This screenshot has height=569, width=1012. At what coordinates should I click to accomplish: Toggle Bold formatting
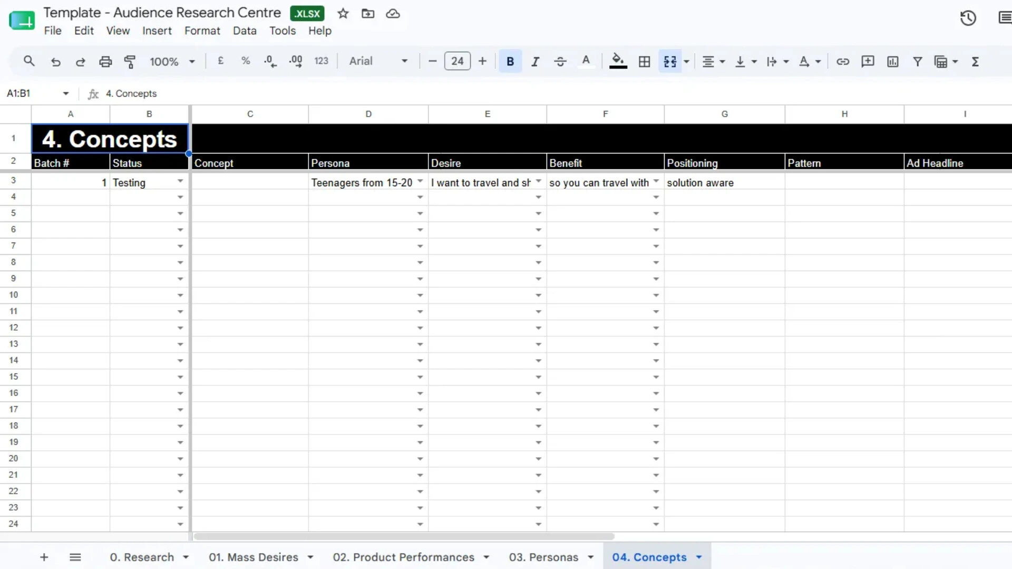(x=510, y=61)
